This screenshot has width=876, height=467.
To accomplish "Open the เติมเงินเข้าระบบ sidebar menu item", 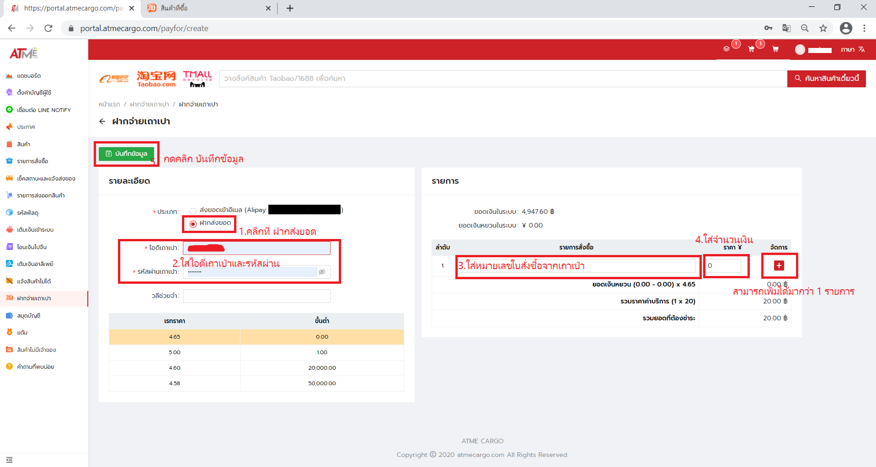I will coord(35,230).
